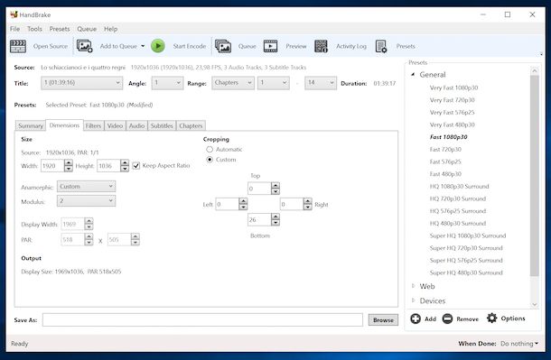Open the Add to Queue dropdown arrow

tap(143, 46)
